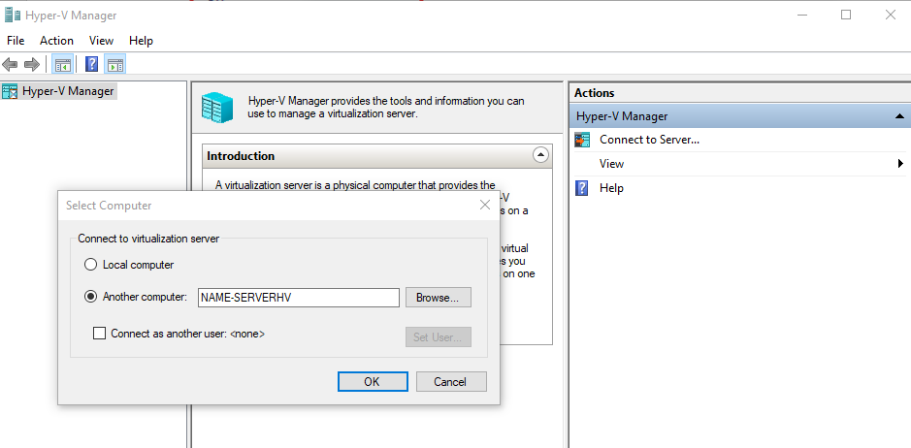
Task: Toggle the Show/Hide Action Pane toolbar icon
Action: pos(115,65)
